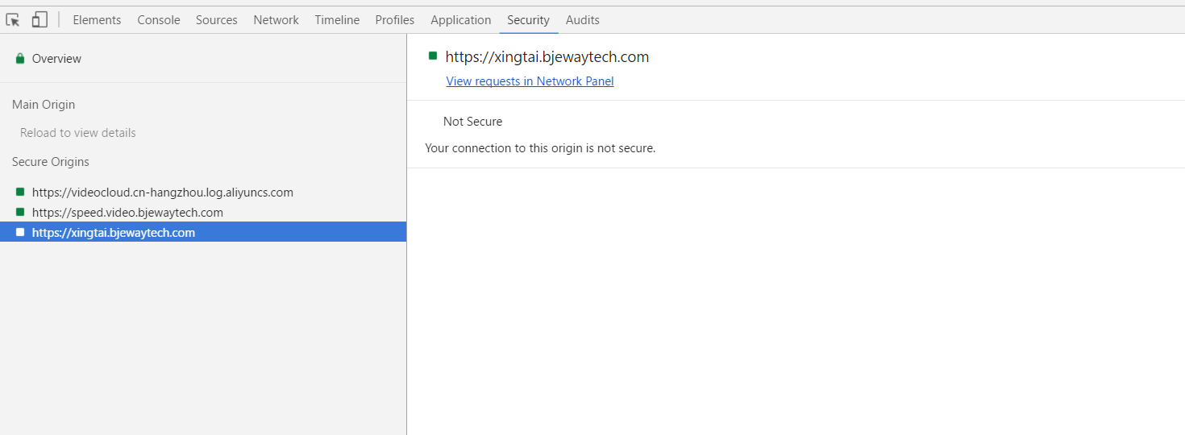
Task: Click green square icon beside videocloud aliyuncs origin
Action: point(20,192)
